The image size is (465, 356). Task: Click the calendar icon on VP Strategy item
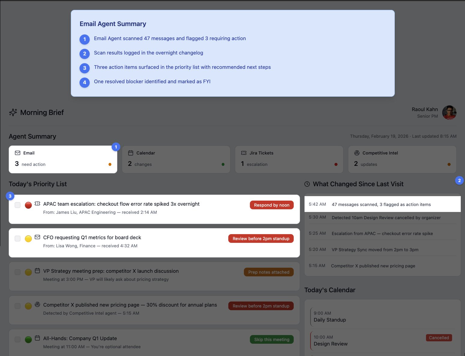pos(37,271)
